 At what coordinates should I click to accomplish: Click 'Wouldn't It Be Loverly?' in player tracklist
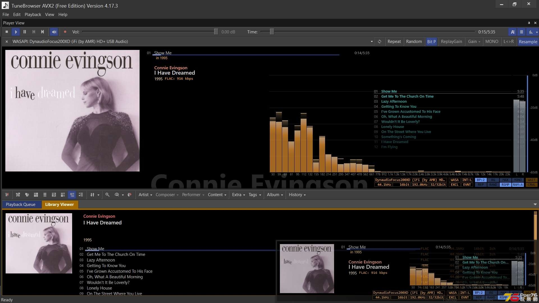coord(400,122)
